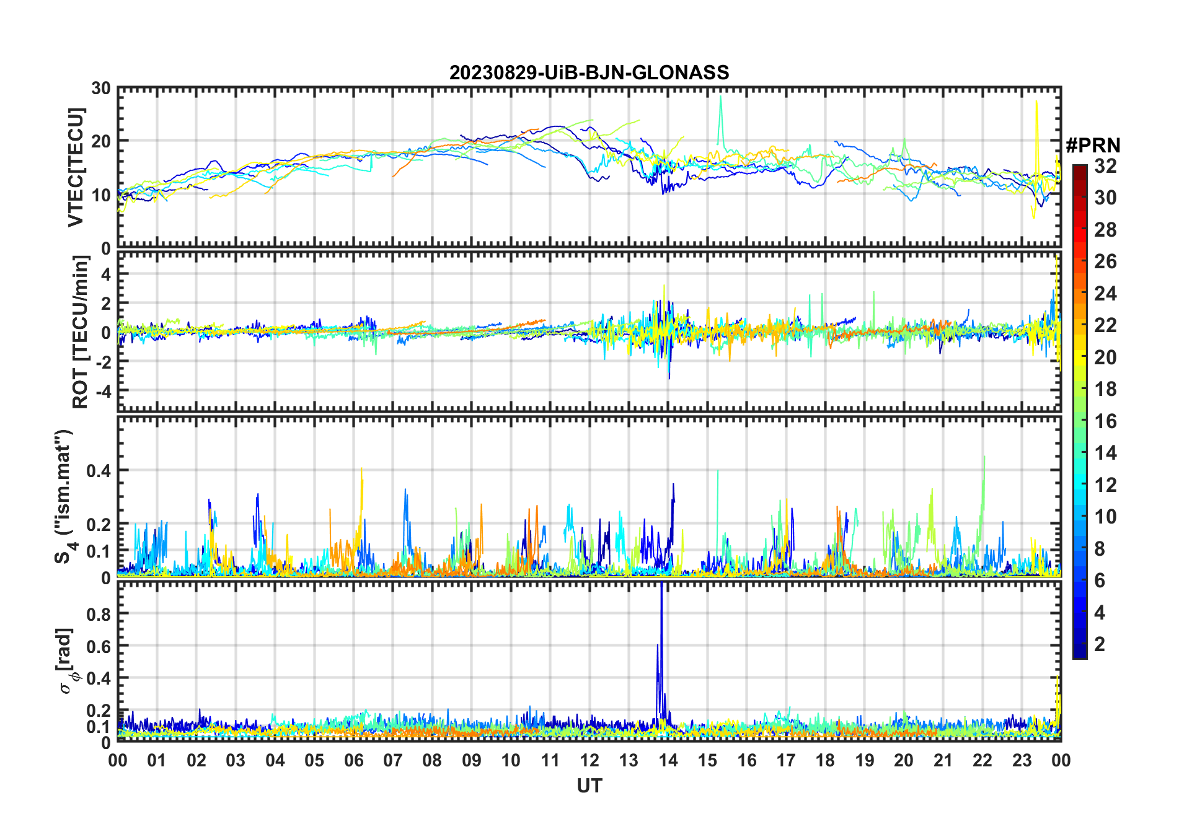The image size is (1179, 824).
Task: Select ROT axis tick label "-2"
Action: pos(103,361)
